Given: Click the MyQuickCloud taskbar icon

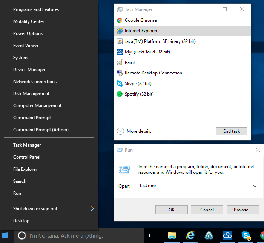Looking at the screenshot, I should click(x=227, y=235).
